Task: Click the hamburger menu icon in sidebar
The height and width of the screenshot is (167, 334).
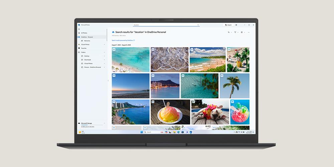Action: click(x=79, y=29)
